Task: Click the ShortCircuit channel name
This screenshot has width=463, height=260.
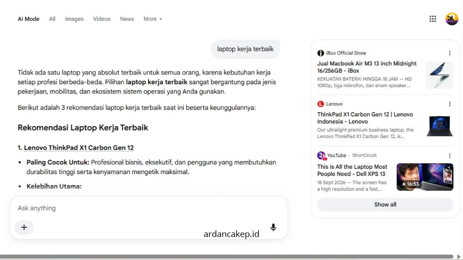Action: click(x=364, y=155)
